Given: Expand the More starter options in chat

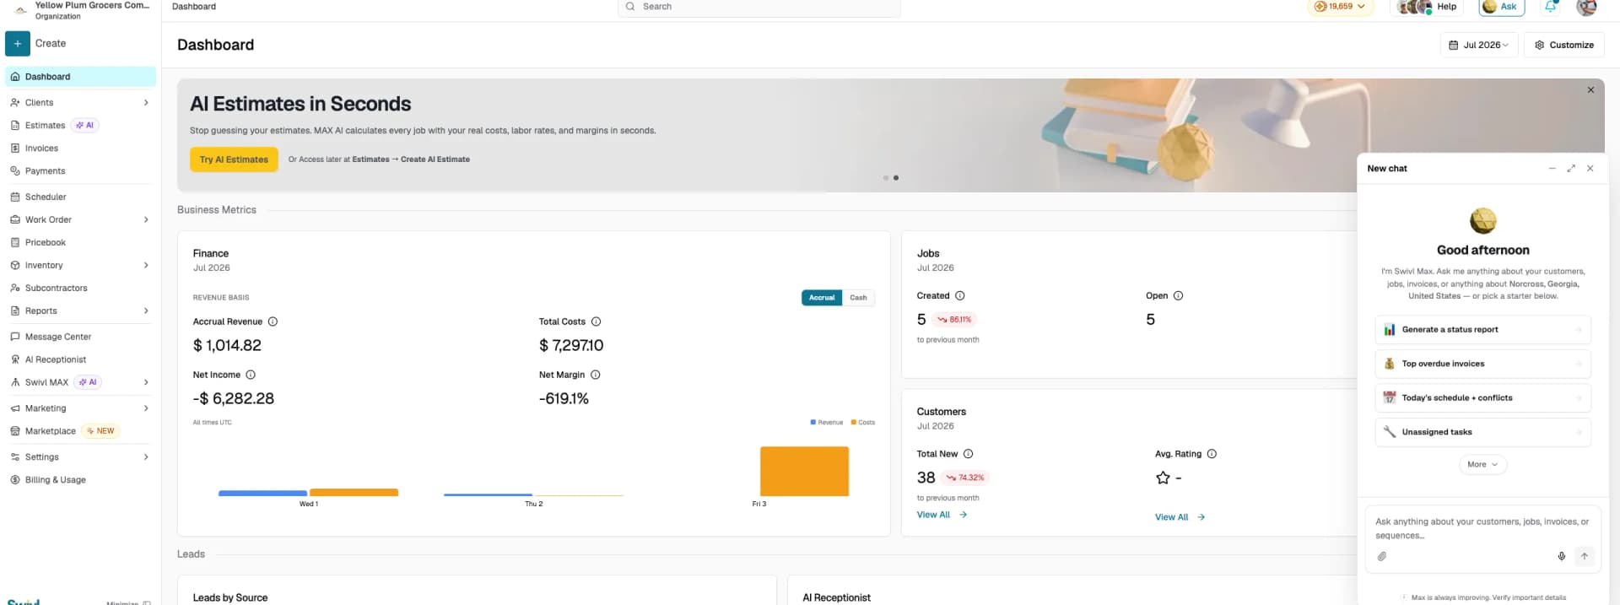Looking at the screenshot, I should tap(1482, 465).
